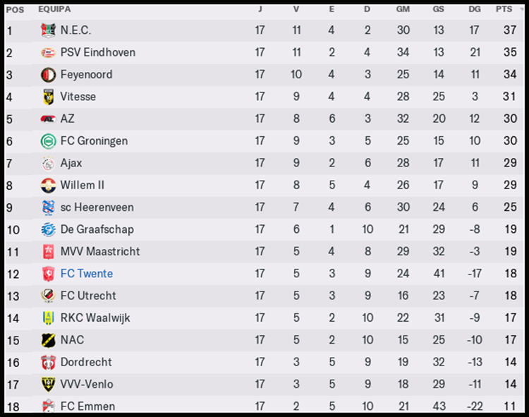Click the PSV Eindhoven club badge

click(x=48, y=52)
